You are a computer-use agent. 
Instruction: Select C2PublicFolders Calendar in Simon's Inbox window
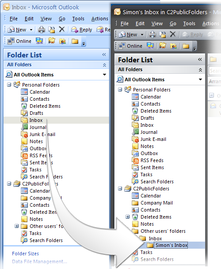pos(146,196)
